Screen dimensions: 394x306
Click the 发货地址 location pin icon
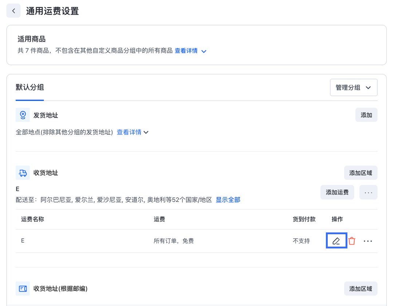(x=23, y=115)
